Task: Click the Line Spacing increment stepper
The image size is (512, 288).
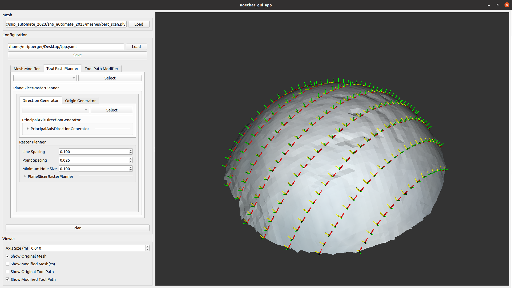Action: tap(131, 150)
